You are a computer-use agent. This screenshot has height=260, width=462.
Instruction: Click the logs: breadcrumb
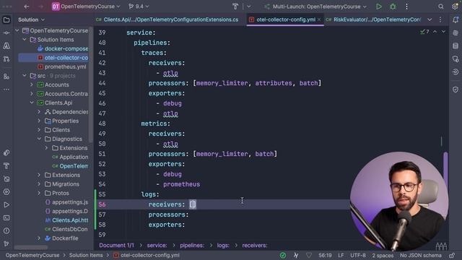click(223, 246)
